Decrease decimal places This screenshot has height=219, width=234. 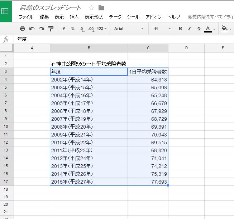coord(82,29)
